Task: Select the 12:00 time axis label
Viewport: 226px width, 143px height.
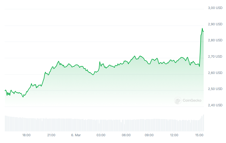Action: pos(174,135)
